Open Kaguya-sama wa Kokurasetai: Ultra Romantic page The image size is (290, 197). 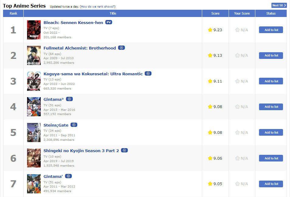coord(93,74)
